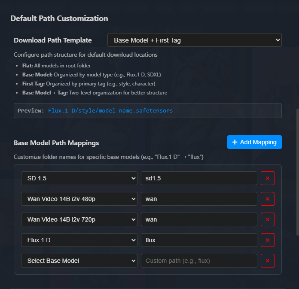
Task: Remove the empty Select Base Model row
Action: [x=267, y=261]
